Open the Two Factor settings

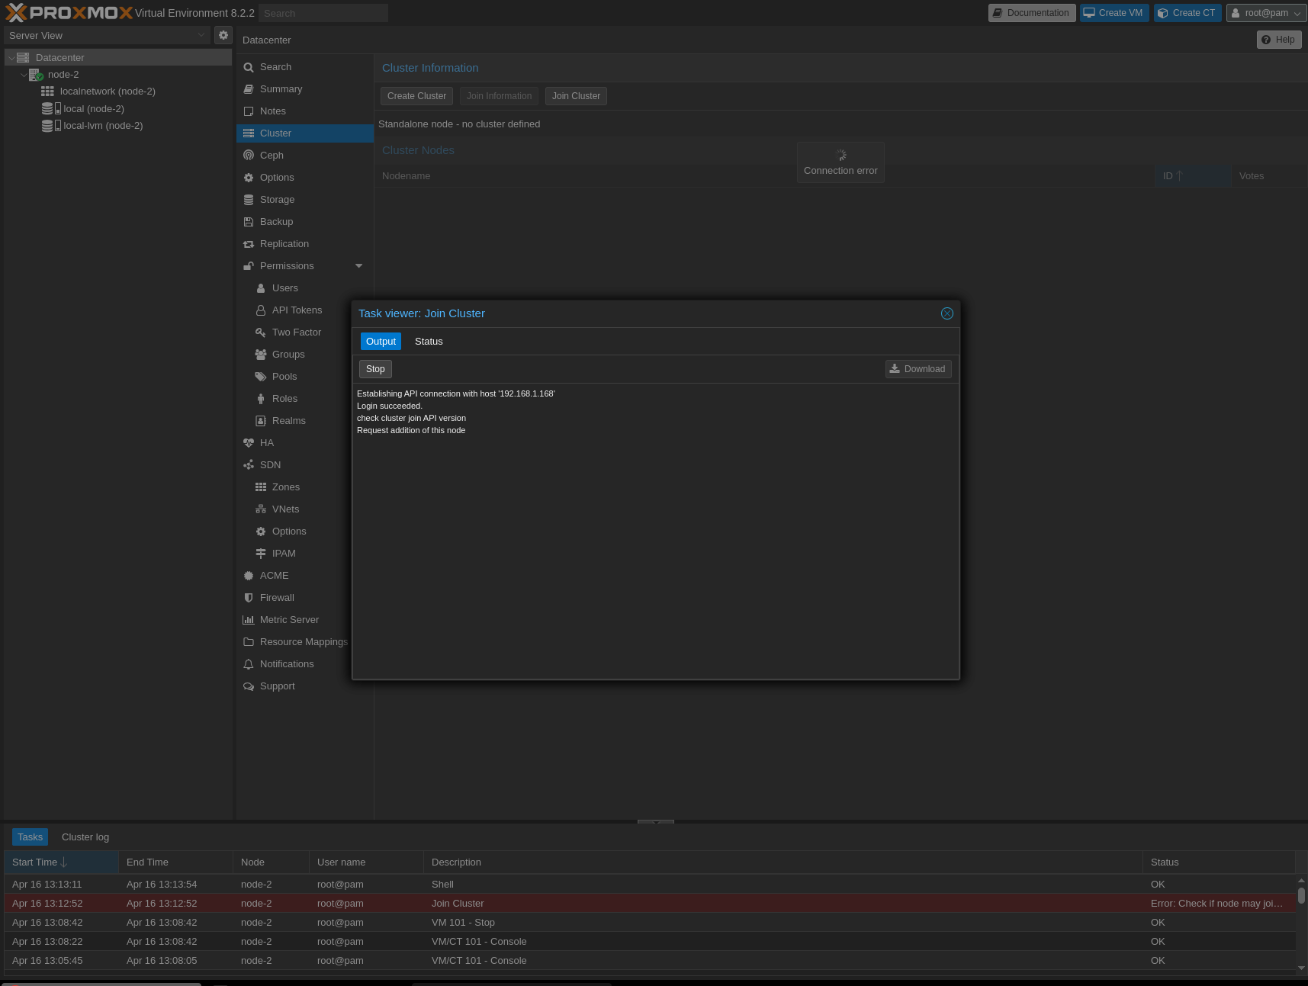[296, 332]
